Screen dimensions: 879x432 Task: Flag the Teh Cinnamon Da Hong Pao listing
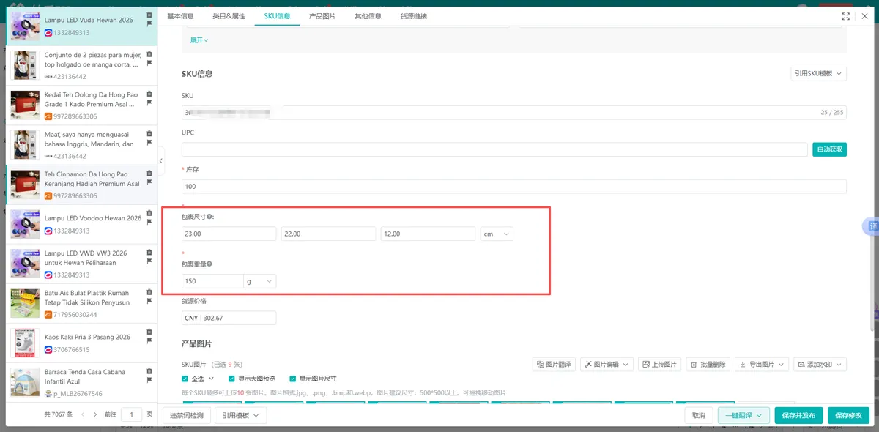(149, 183)
